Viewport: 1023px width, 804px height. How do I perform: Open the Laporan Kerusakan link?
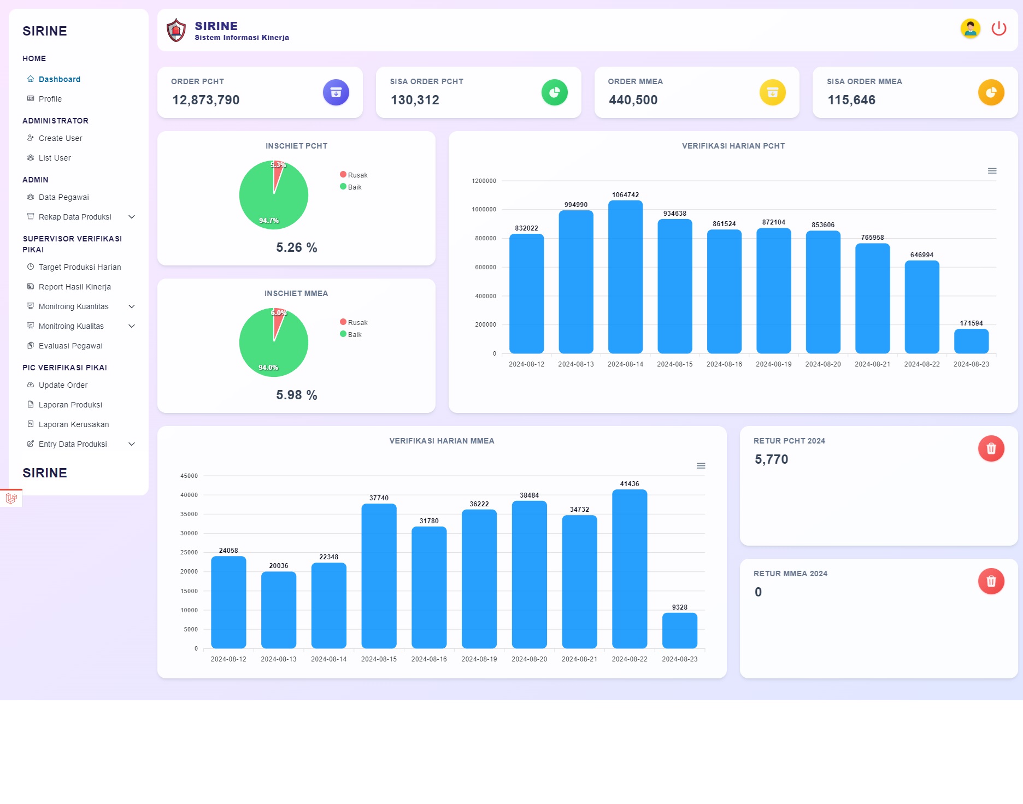[x=74, y=424]
